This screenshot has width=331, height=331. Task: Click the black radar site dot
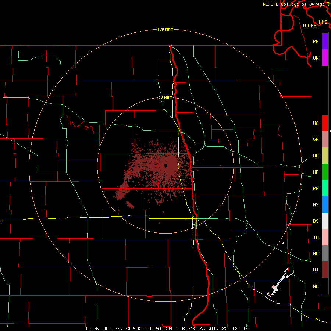tap(165, 165)
